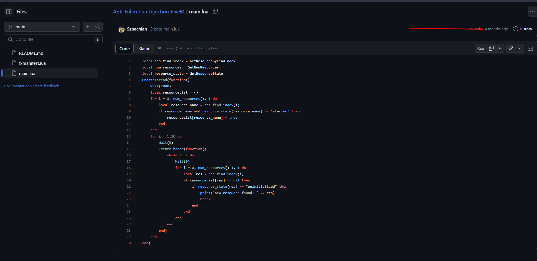
Task: Open the 'Create main.lua' commit message
Action: coord(165,29)
